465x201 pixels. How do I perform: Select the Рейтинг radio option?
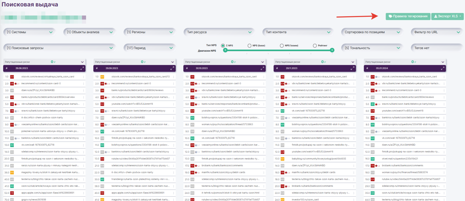pos(314,46)
